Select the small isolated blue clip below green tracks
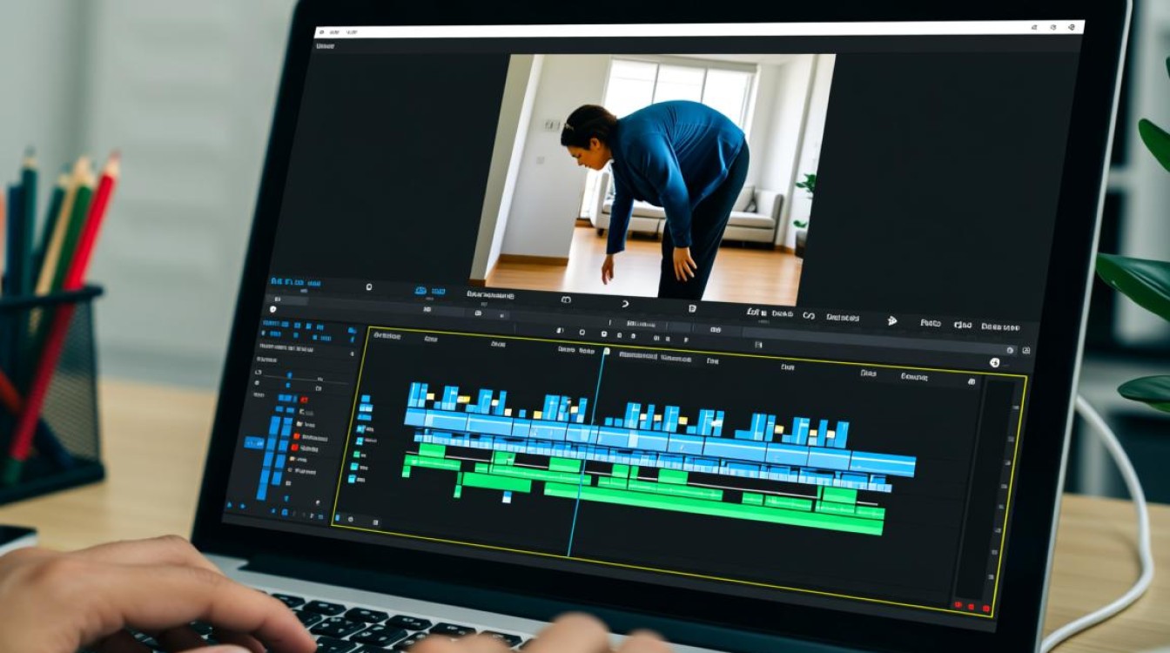 click(x=508, y=498)
